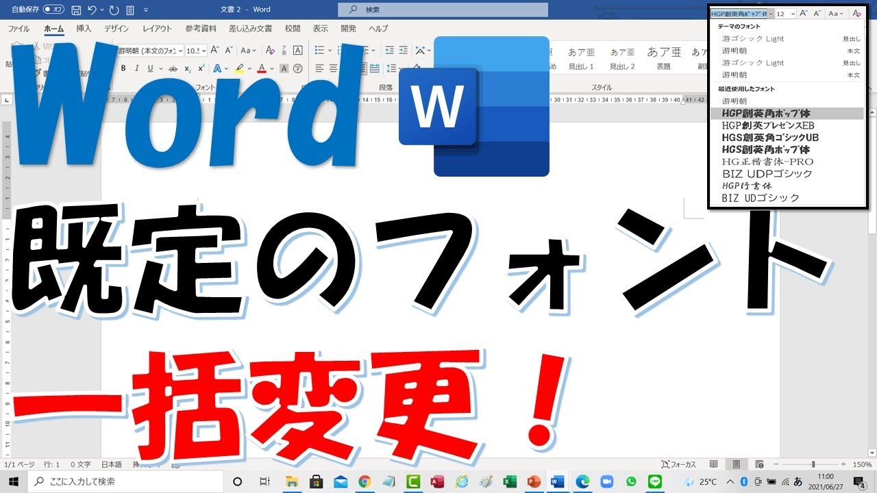Screen dimensions: 877x493
Task: Switch to Read Mode view in status bar
Action: point(714,464)
